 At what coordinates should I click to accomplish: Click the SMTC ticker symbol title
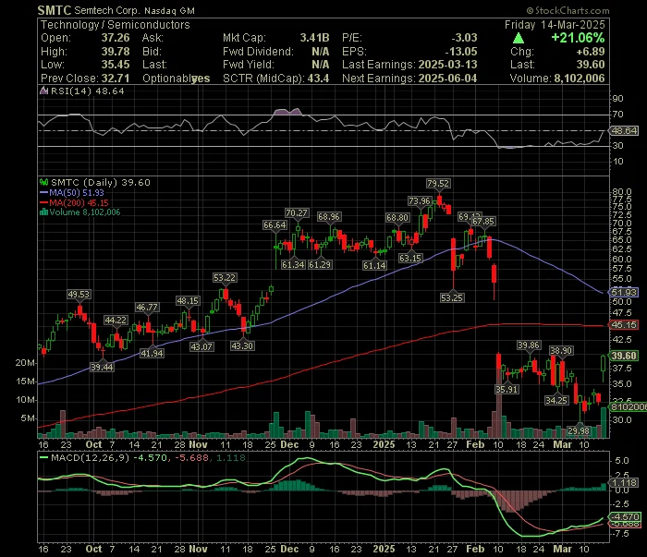(x=55, y=10)
